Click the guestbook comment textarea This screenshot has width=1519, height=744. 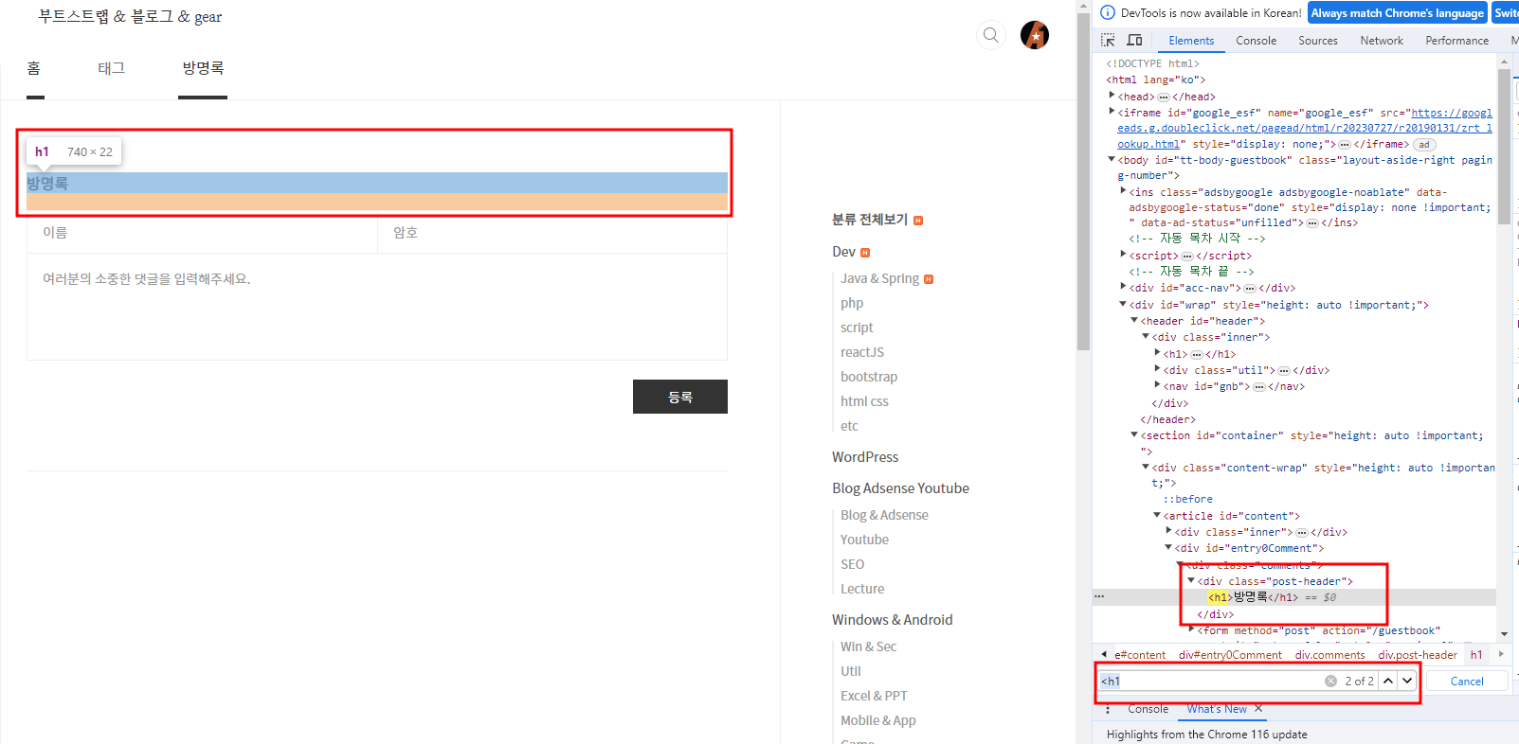coord(377,307)
